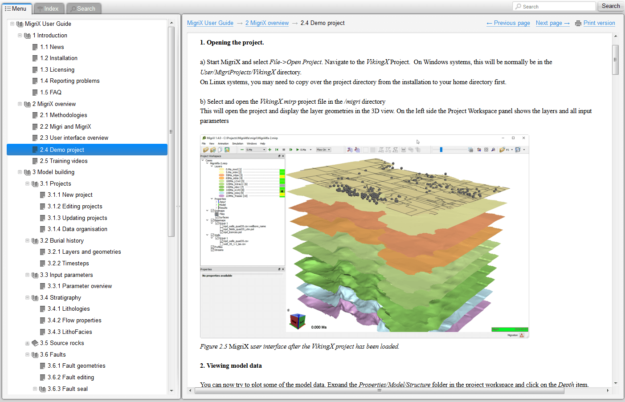Collapse the 1 Introduction section
This screenshot has width=625, height=402.
coord(20,36)
